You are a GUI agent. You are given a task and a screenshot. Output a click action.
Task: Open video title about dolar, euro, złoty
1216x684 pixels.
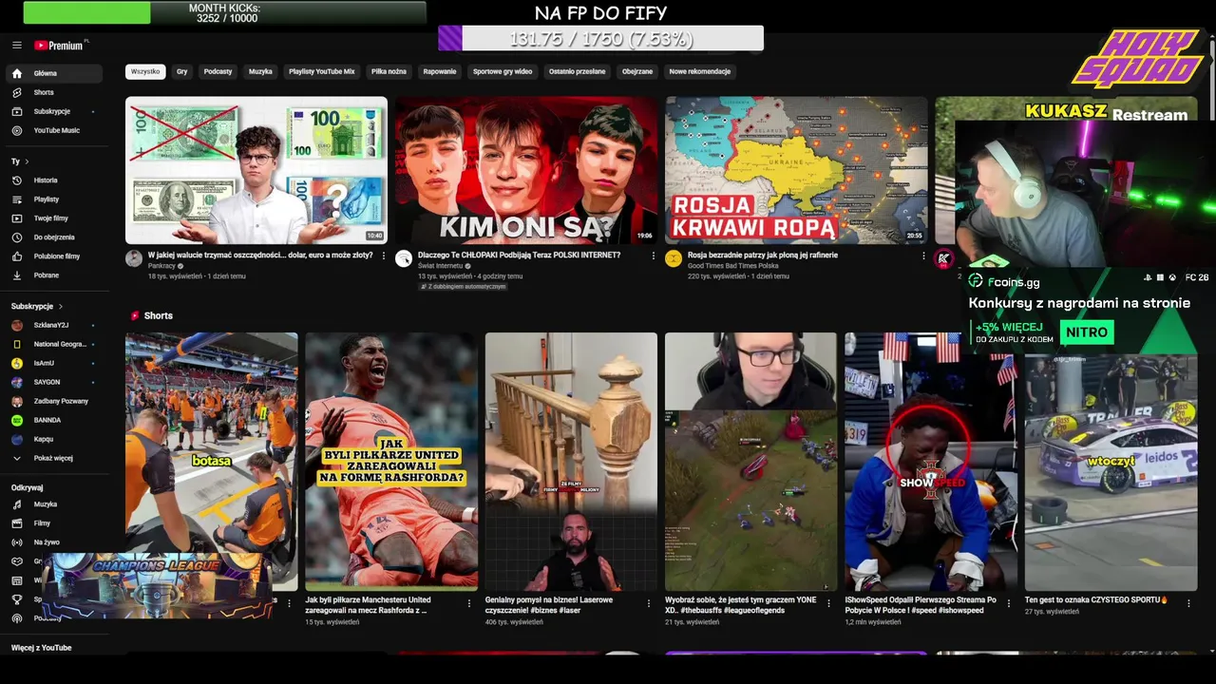tap(260, 255)
